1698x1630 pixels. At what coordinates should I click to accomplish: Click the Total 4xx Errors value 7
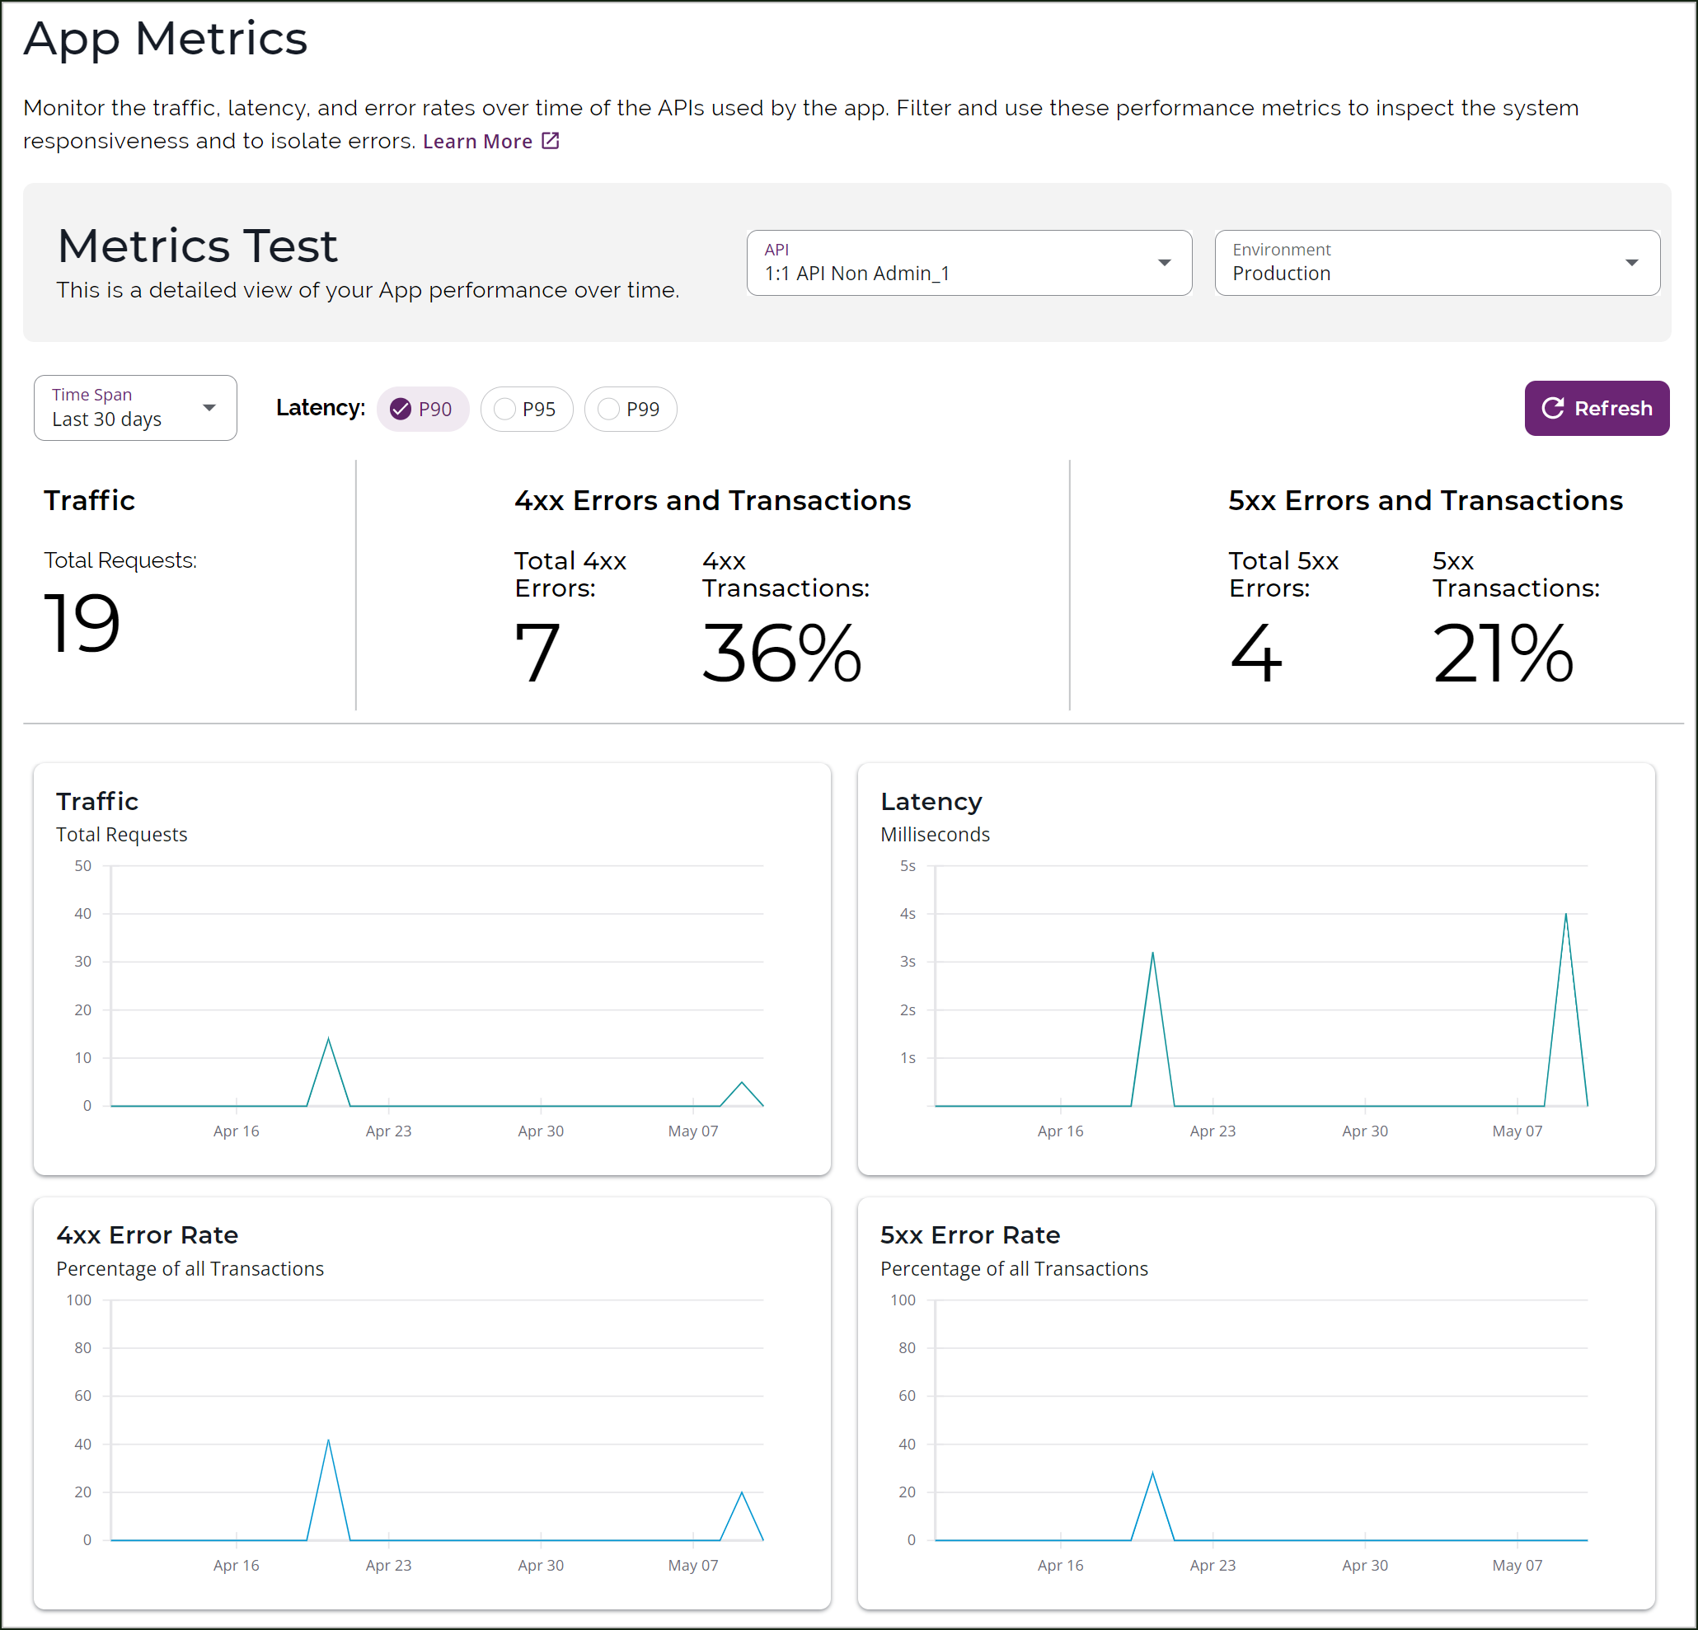point(537,654)
